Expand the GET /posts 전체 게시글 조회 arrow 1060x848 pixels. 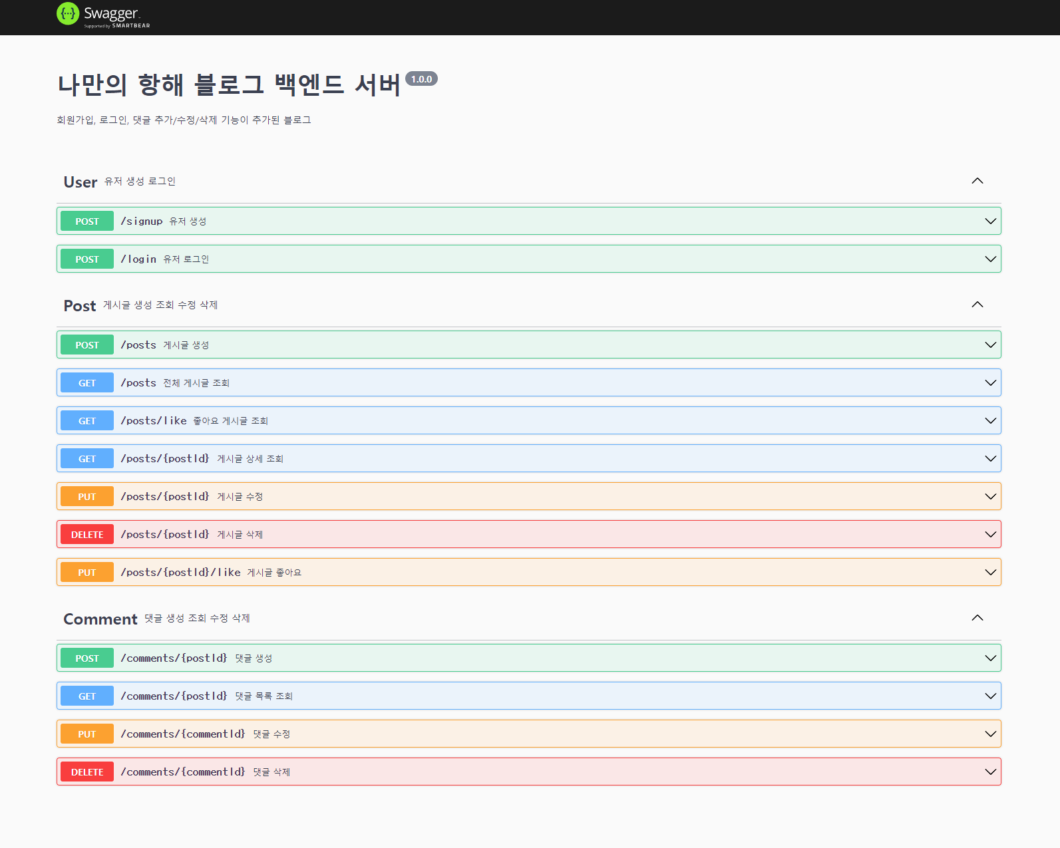pyautogui.click(x=990, y=382)
